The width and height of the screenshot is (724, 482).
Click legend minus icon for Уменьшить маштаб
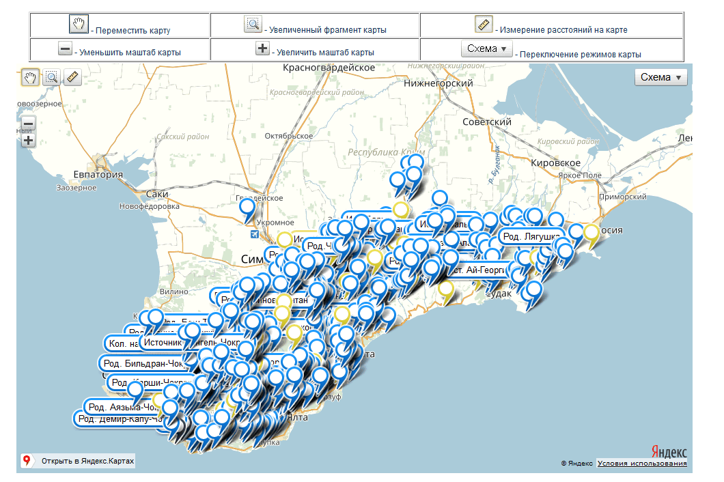[65, 48]
